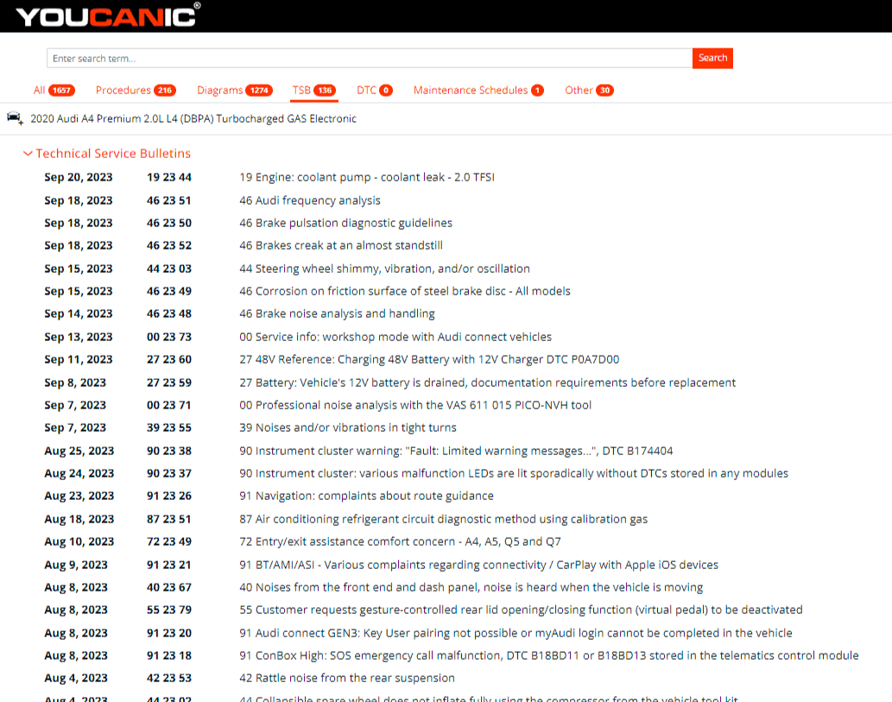Open the DTC tab
Viewport: 892px width, 702px height.
click(x=374, y=91)
